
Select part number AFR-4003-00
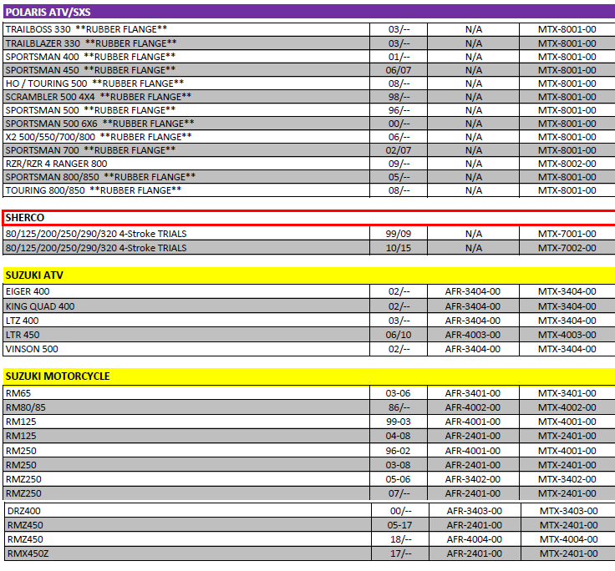click(x=473, y=335)
